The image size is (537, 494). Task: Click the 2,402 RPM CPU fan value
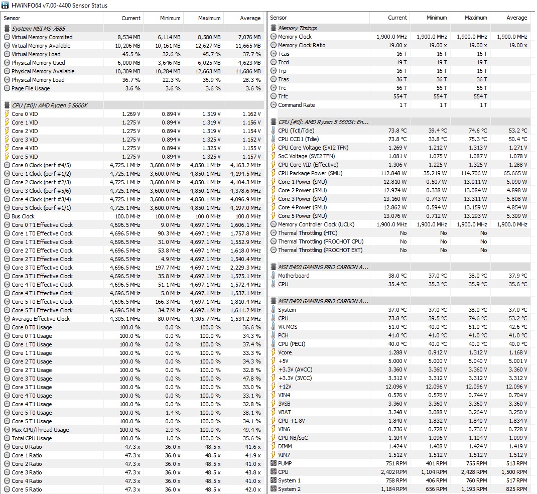pyautogui.click(x=393, y=472)
